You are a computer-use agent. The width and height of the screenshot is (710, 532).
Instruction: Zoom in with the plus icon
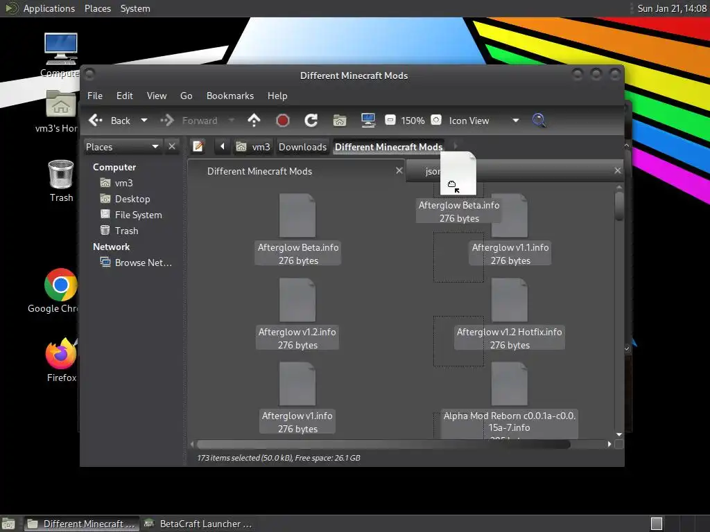(436, 120)
